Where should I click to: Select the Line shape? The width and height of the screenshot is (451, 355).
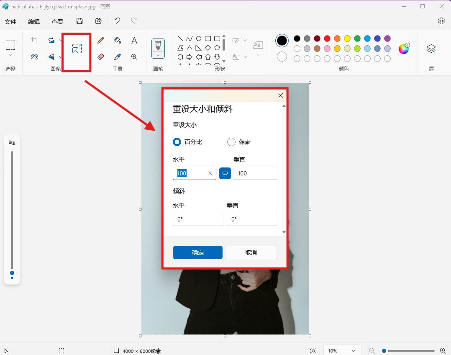point(180,39)
